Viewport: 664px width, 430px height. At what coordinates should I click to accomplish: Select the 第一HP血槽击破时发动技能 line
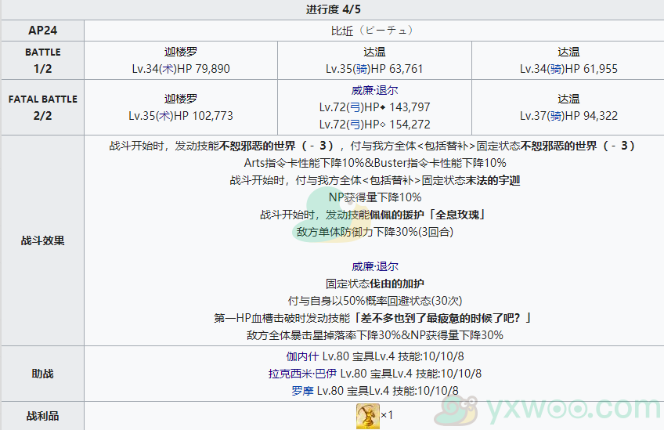(373, 318)
